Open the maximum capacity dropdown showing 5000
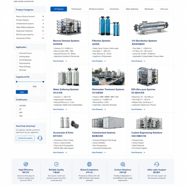Viewport: 186px width, 186px height. coord(37,87)
